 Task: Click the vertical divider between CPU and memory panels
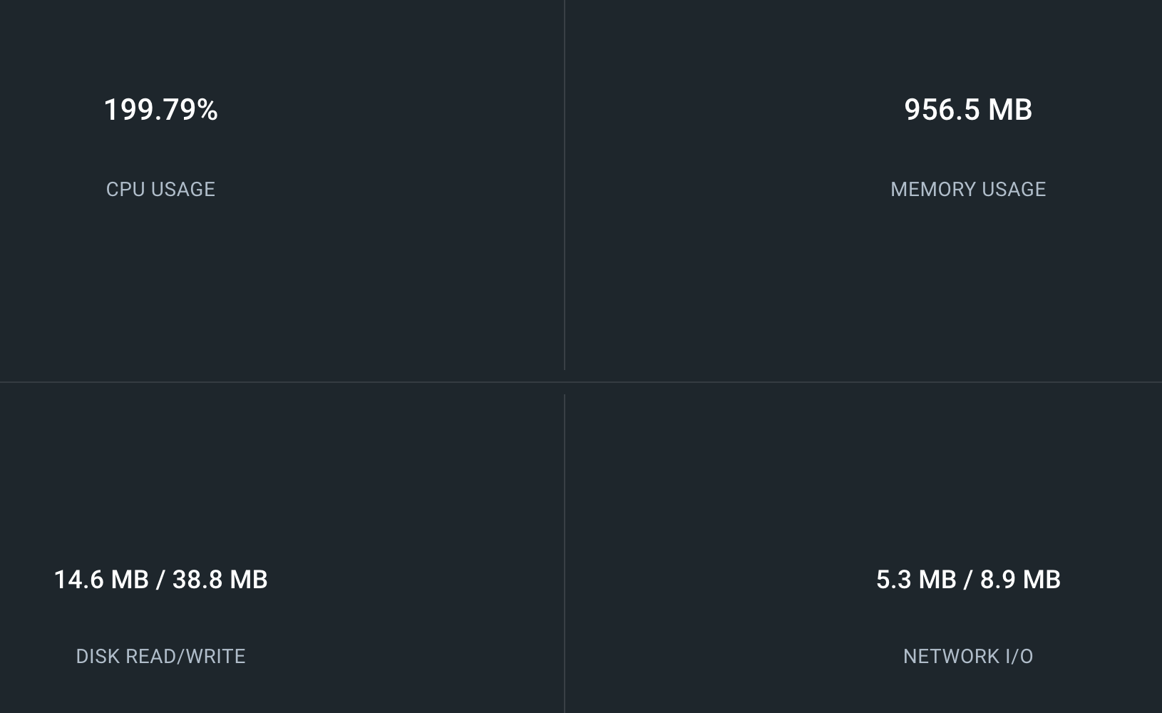565,185
